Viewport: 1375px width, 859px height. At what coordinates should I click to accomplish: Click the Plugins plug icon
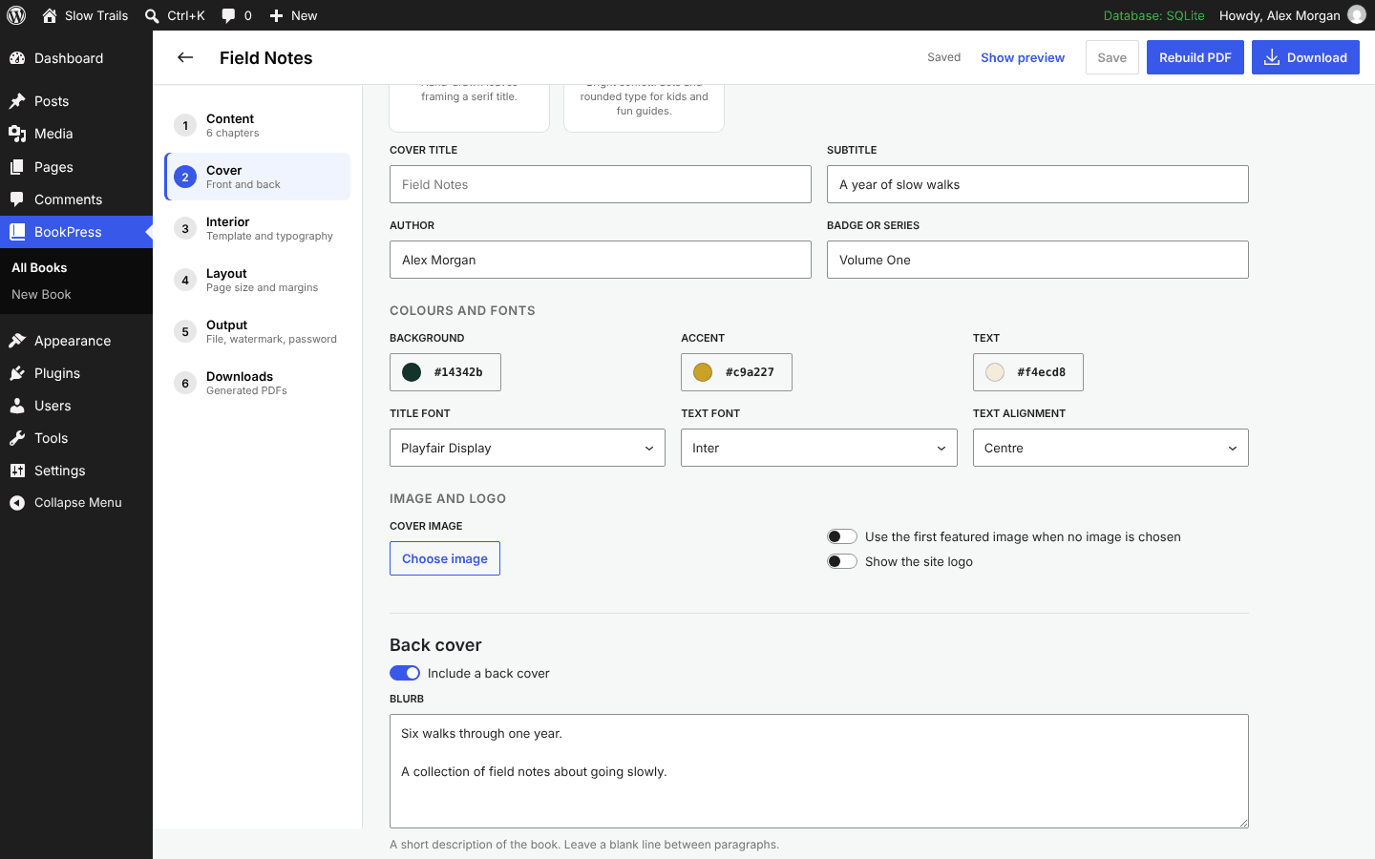pos(17,373)
